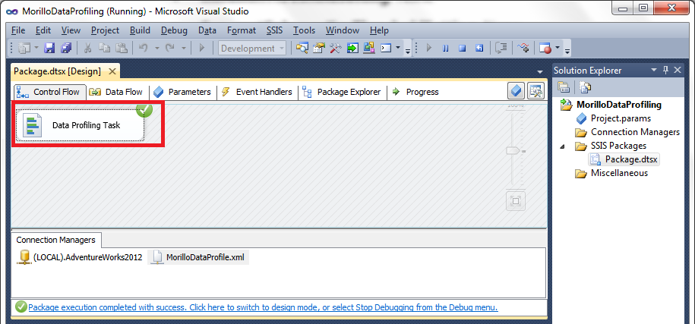Stop debugging with the square Stop icon
Viewport: 695px width, 324px height.
click(463, 49)
